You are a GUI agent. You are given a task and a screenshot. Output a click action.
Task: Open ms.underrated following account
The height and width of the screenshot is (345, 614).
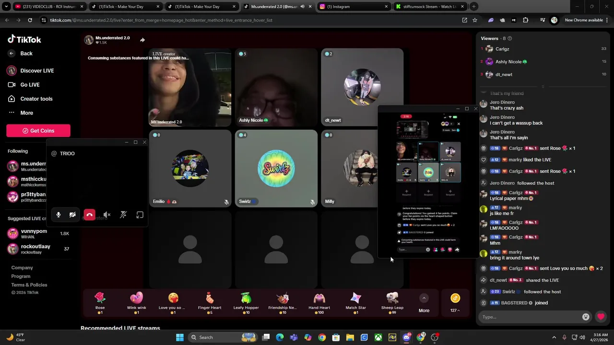coord(27,166)
